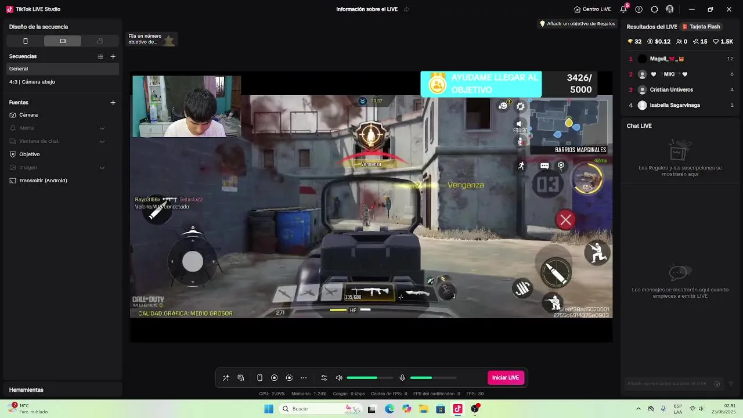743x418 pixels.
Task: Show the hidden Imagen source
Action: 102,168
